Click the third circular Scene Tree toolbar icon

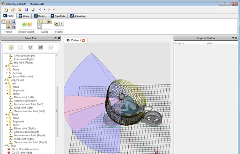click(31, 47)
